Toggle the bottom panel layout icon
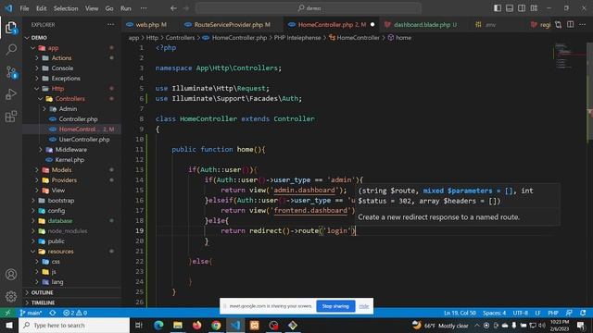593x333 pixels. [x=510, y=8]
